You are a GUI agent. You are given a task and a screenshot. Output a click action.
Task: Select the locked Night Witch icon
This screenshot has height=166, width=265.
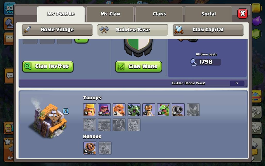click(193, 110)
